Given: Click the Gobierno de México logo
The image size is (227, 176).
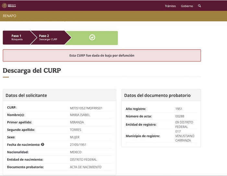Looking at the screenshot, I should [x=9, y=6].
